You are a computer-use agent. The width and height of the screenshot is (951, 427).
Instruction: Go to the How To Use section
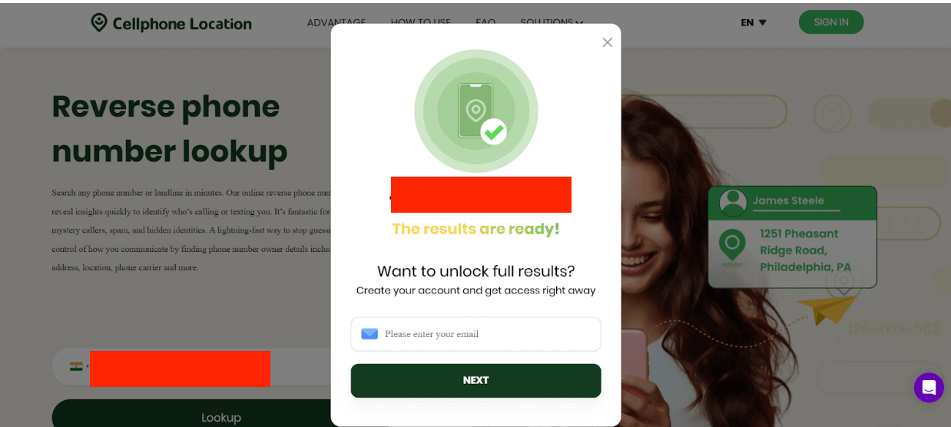click(x=421, y=22)
